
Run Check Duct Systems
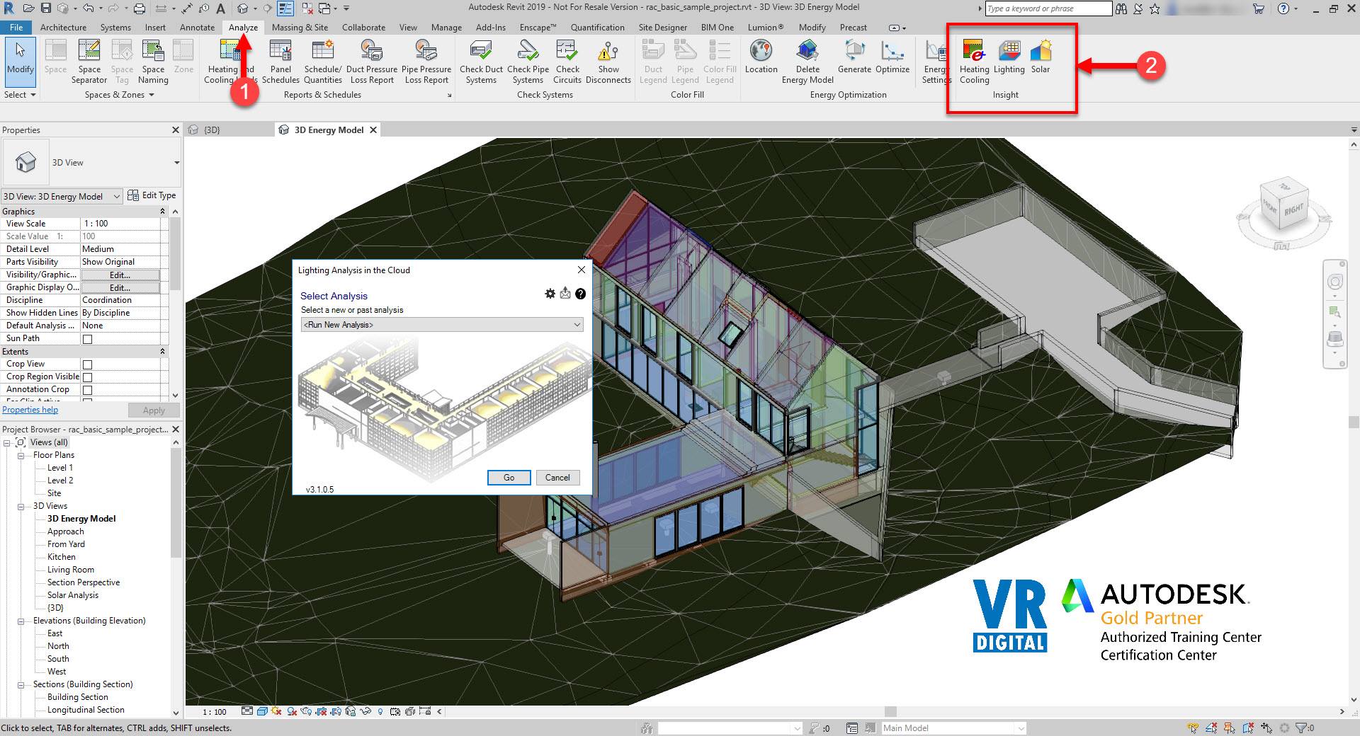click(x=481, y=62)
